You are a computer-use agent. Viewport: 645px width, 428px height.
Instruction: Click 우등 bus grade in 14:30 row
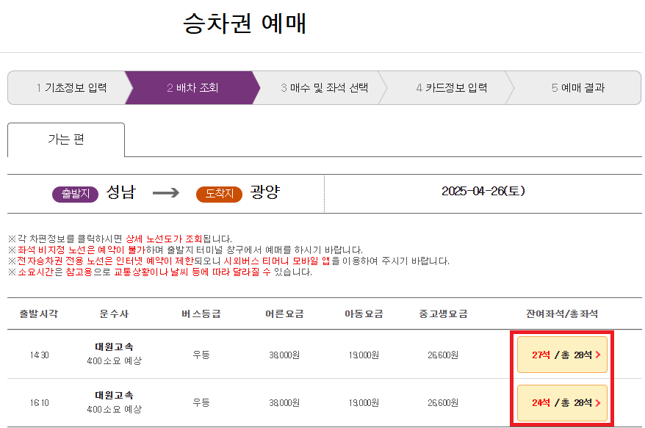201,355
